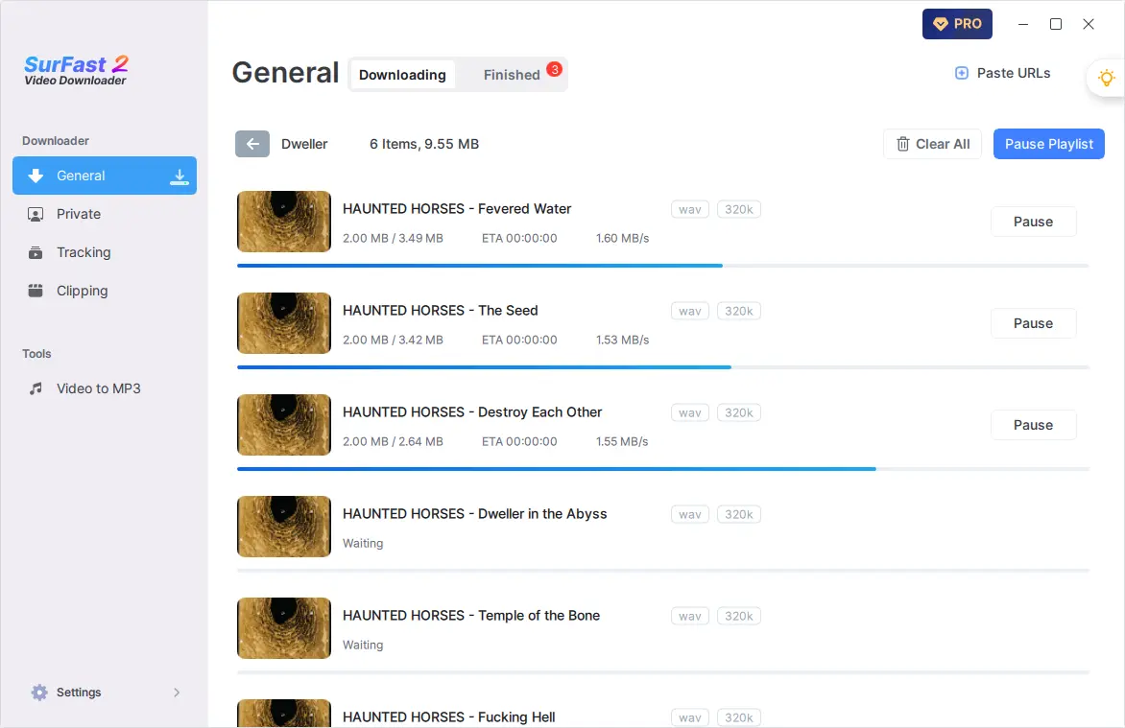Click the 2.00 MB / 3.42 MB size text
The height and width of the screenshot is (728, 1125).
[x=394, y=340]
